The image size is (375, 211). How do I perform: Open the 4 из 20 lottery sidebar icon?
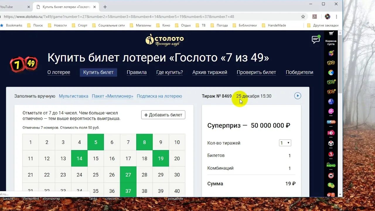(x=331, y=92)
